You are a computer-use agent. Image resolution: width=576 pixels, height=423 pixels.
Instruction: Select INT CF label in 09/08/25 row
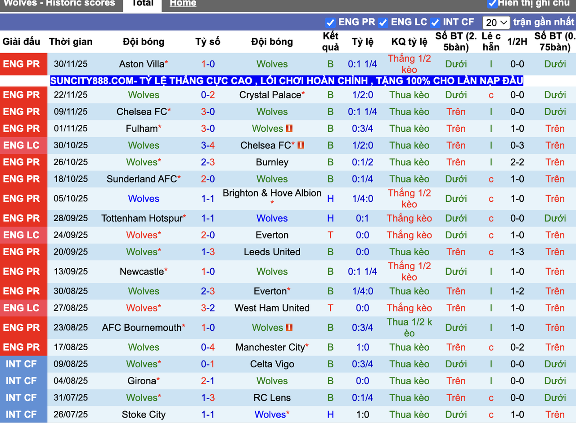(x=22, y=364)
